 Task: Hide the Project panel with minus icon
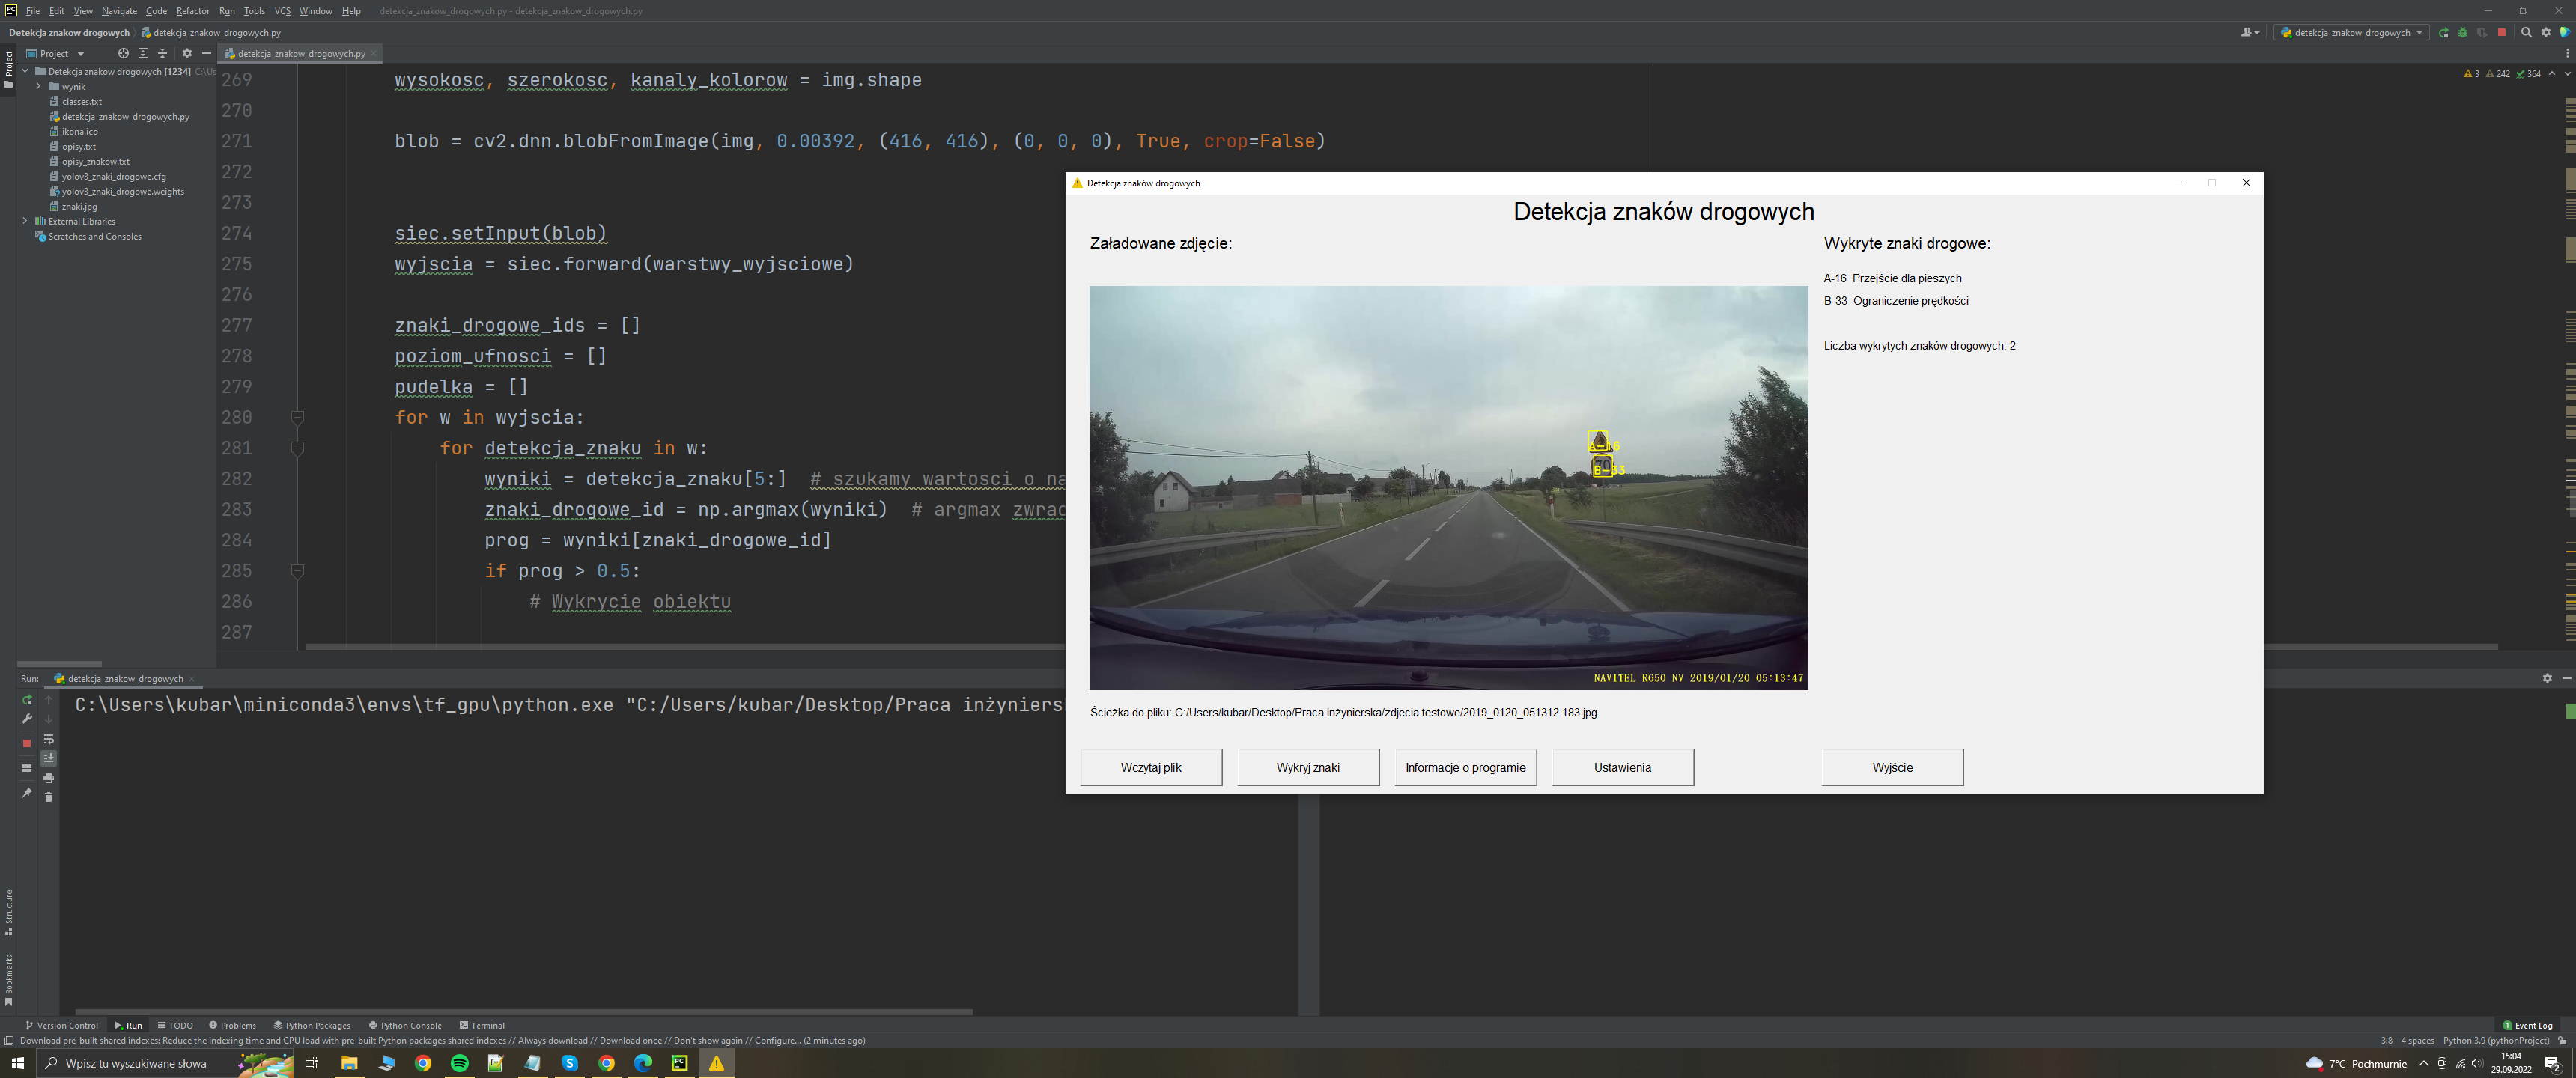pos(206,54)
